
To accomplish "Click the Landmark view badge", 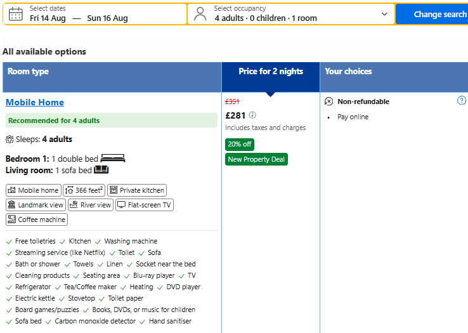I will 36,205.
